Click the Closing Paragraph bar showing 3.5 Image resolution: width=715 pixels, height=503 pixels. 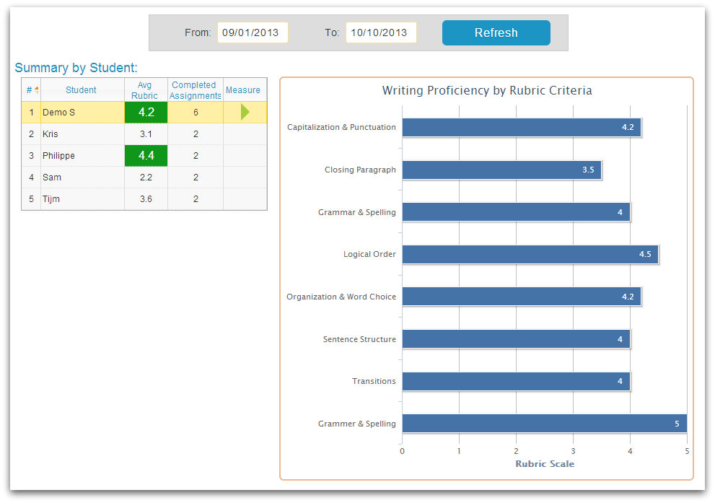[x=501, y=170]
